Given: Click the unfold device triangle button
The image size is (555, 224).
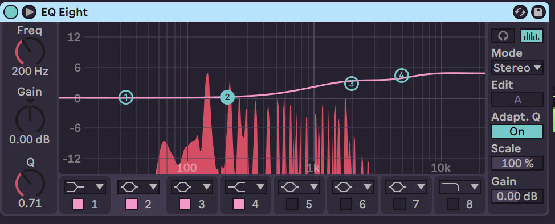Looking at the screenshot, I should pyautogui.click(x=29, y=12).
